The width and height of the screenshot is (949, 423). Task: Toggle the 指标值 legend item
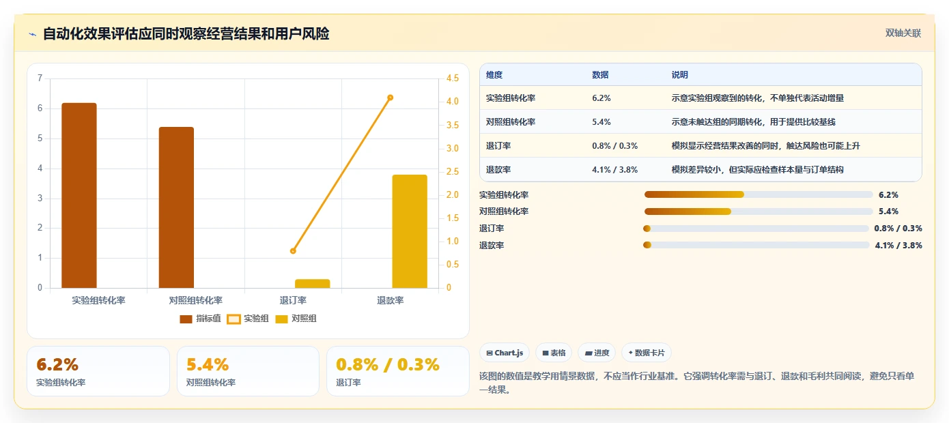point(200,319)
